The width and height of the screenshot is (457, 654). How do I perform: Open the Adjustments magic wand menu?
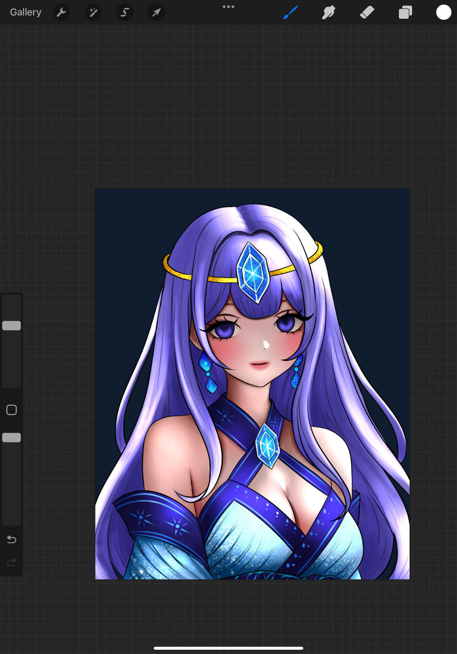[x=93, y=12]
